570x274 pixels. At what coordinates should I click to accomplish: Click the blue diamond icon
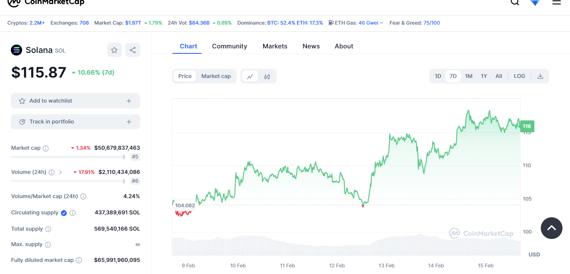(x=535, y=2)
